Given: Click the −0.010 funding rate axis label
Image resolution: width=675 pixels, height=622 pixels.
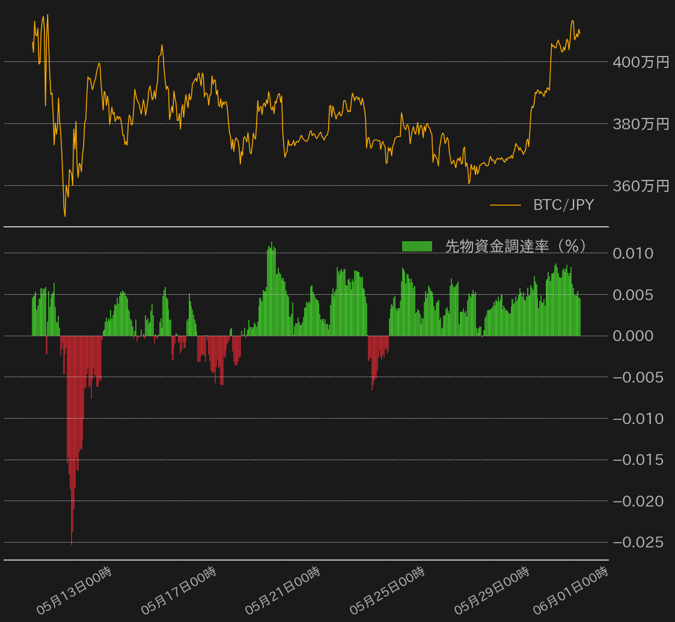Looking at the screenshot, I should click(638, 419).
